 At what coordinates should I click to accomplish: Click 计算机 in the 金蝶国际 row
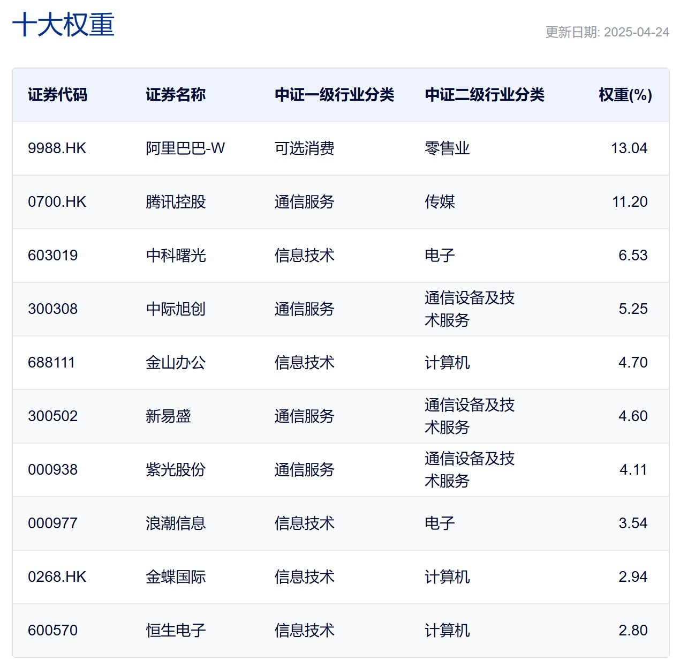[x=447, y=577]
